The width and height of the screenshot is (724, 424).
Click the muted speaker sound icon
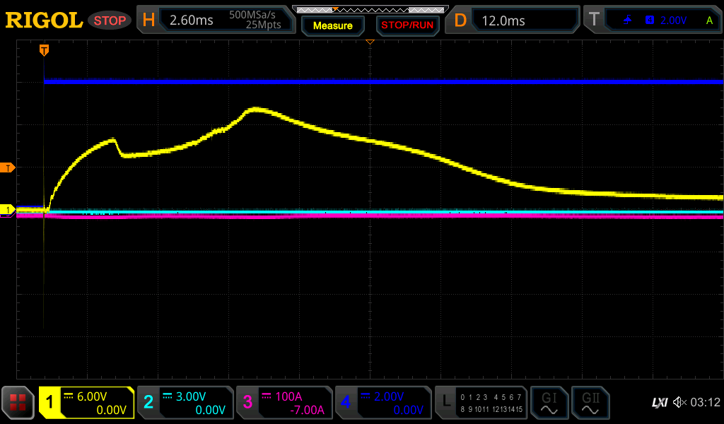click(679, 403)
